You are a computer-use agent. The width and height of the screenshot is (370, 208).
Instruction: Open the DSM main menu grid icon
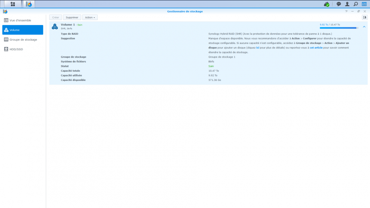click(x=13, y=4)
